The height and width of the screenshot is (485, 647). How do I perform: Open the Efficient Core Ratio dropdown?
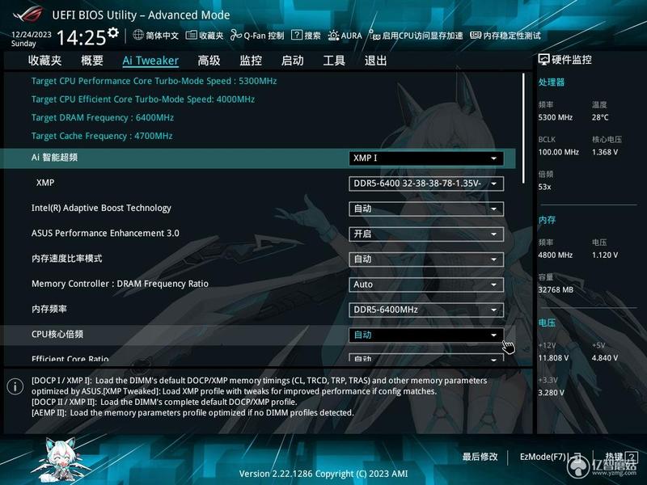pos(426,358)
